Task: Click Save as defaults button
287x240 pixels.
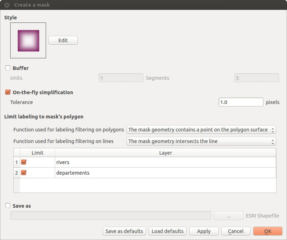Action: tap(124, 231)
